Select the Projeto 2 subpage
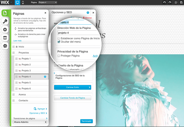The width and height of the screenshot is (184, 127). tap(31, 65)
